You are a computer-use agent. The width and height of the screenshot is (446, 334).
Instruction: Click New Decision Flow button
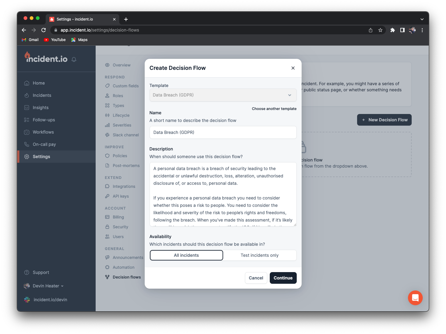click(x=384, y=120)
